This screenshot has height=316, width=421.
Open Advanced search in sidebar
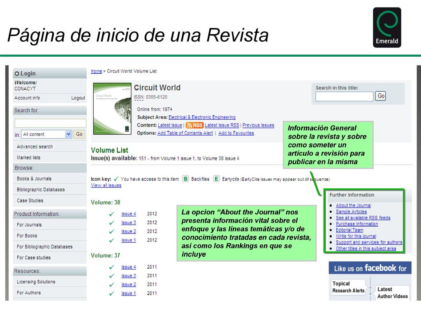[x=35, y=147]
